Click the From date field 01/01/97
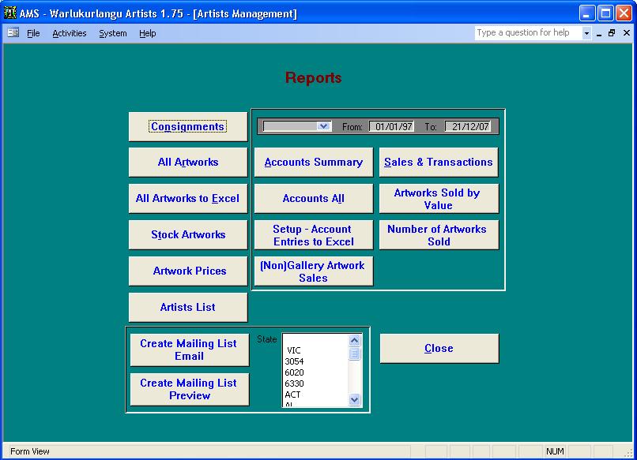 click(x=392, y=126)
